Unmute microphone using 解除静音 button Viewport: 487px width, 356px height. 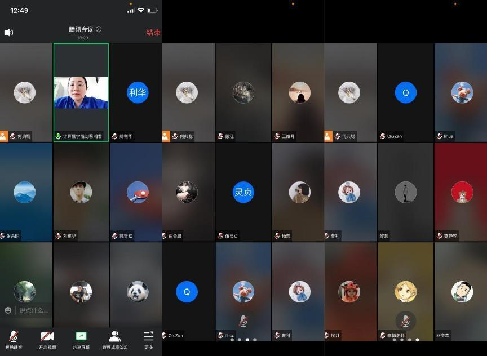tap(14, 340)
